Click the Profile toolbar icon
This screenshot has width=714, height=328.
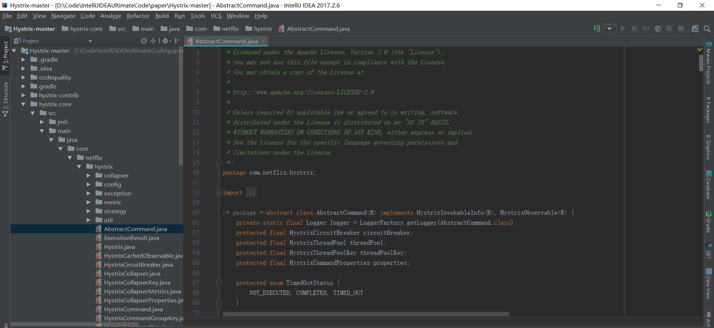click(x=658, y=29)
